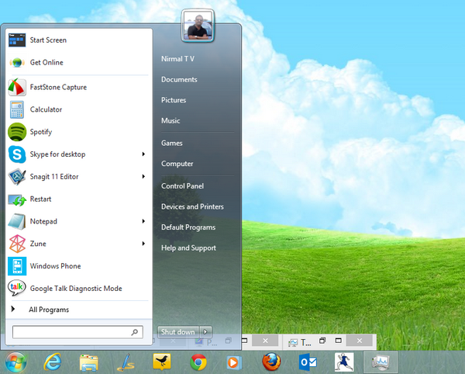Open Help and Support
Screen dimensions: 465x374
coord(188,248)
